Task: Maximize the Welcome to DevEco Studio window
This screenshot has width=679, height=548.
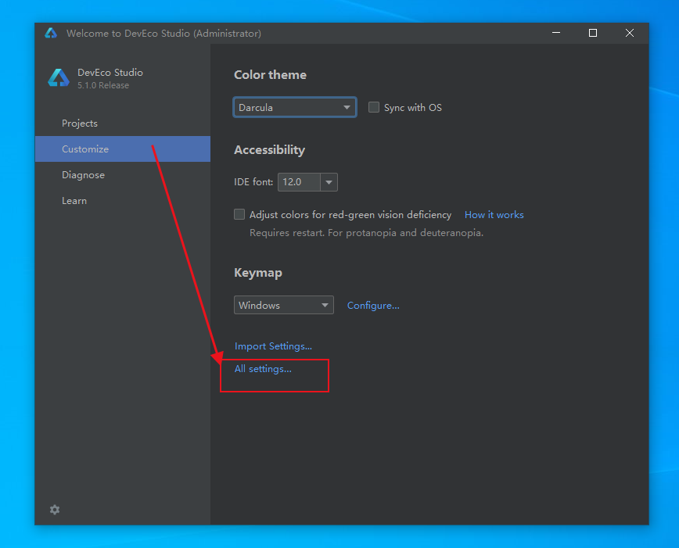Action: pos(593,33)
